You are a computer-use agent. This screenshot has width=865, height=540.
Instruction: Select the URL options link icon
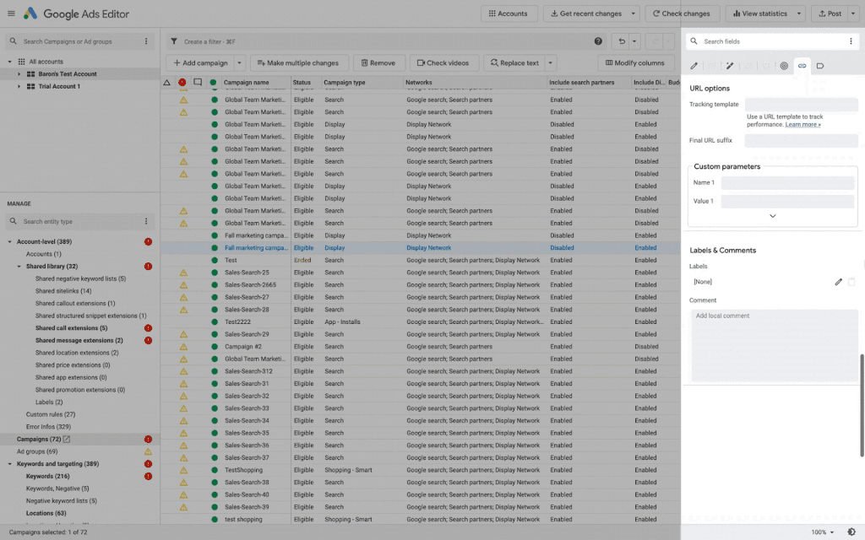point(802,66)
